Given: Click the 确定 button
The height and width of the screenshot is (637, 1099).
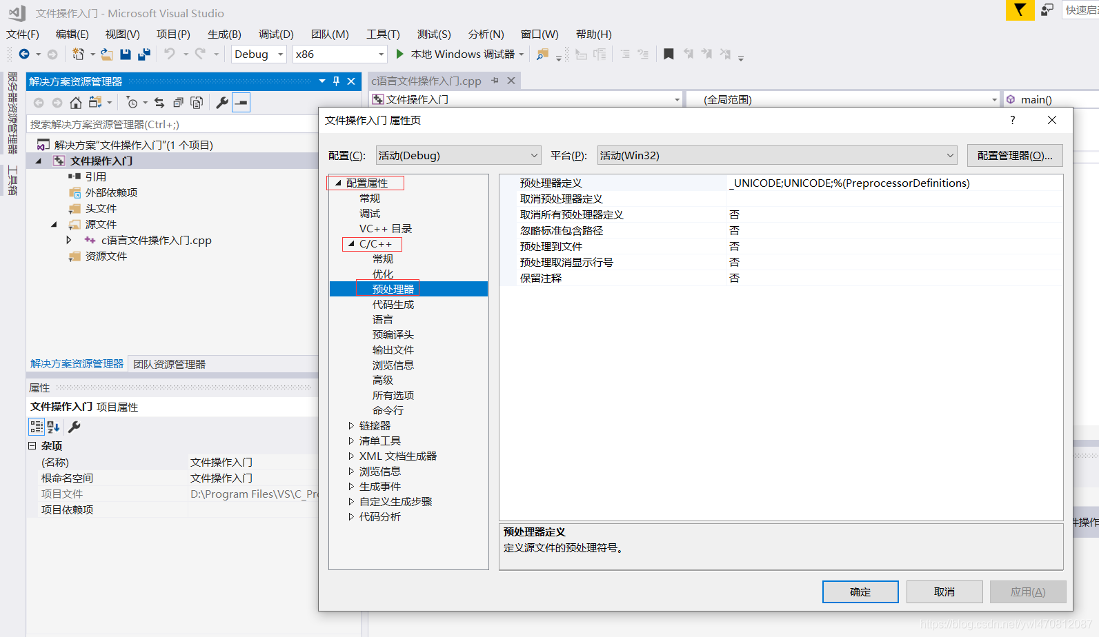Looking at the screenshot, I should tap(860, 591).
